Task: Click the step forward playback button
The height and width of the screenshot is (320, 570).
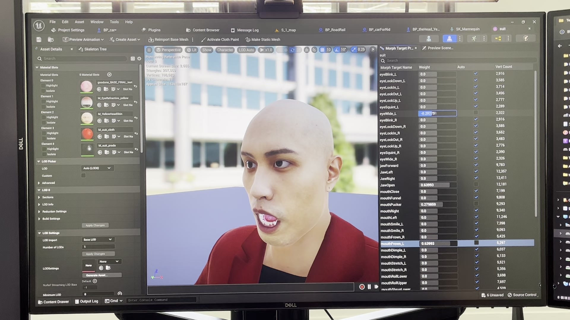Action: [x=376, y=287]
